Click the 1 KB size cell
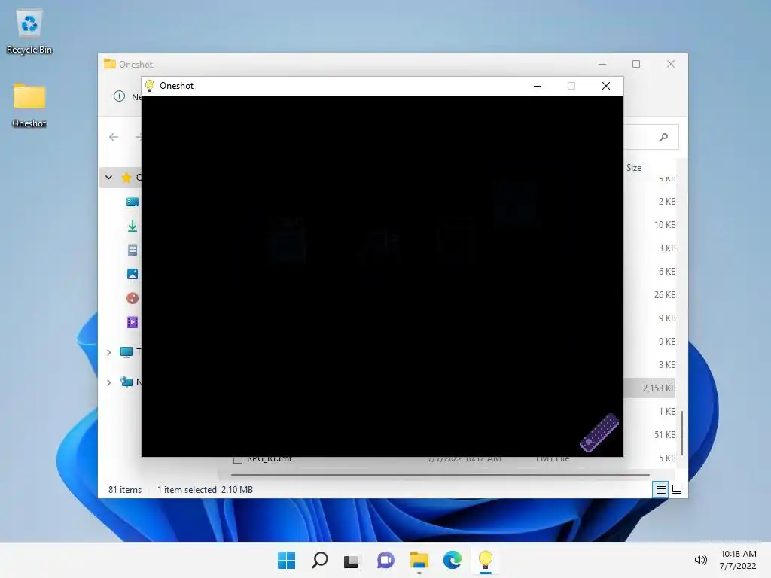Viewport: 771px width, 578px height. point(667,412)
